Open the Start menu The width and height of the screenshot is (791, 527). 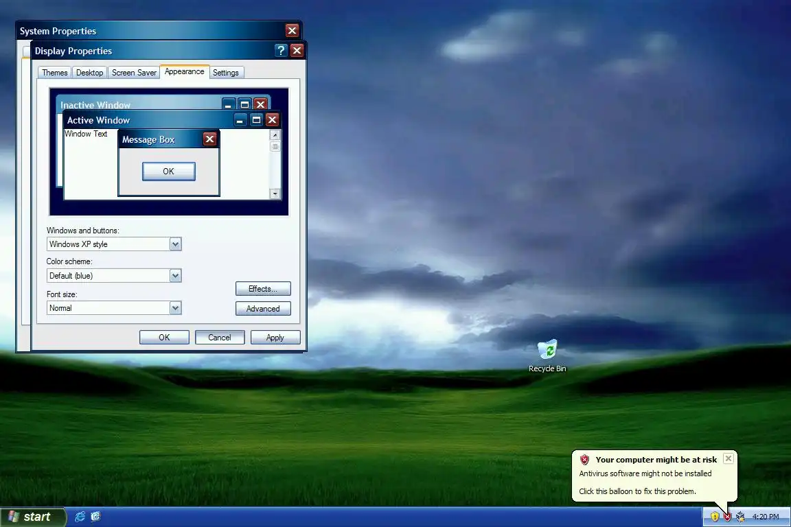tap(33, 517)
